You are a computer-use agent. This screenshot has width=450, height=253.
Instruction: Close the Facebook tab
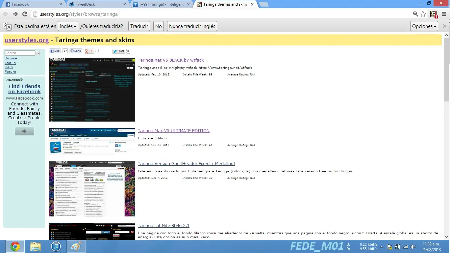click(61, 4)
